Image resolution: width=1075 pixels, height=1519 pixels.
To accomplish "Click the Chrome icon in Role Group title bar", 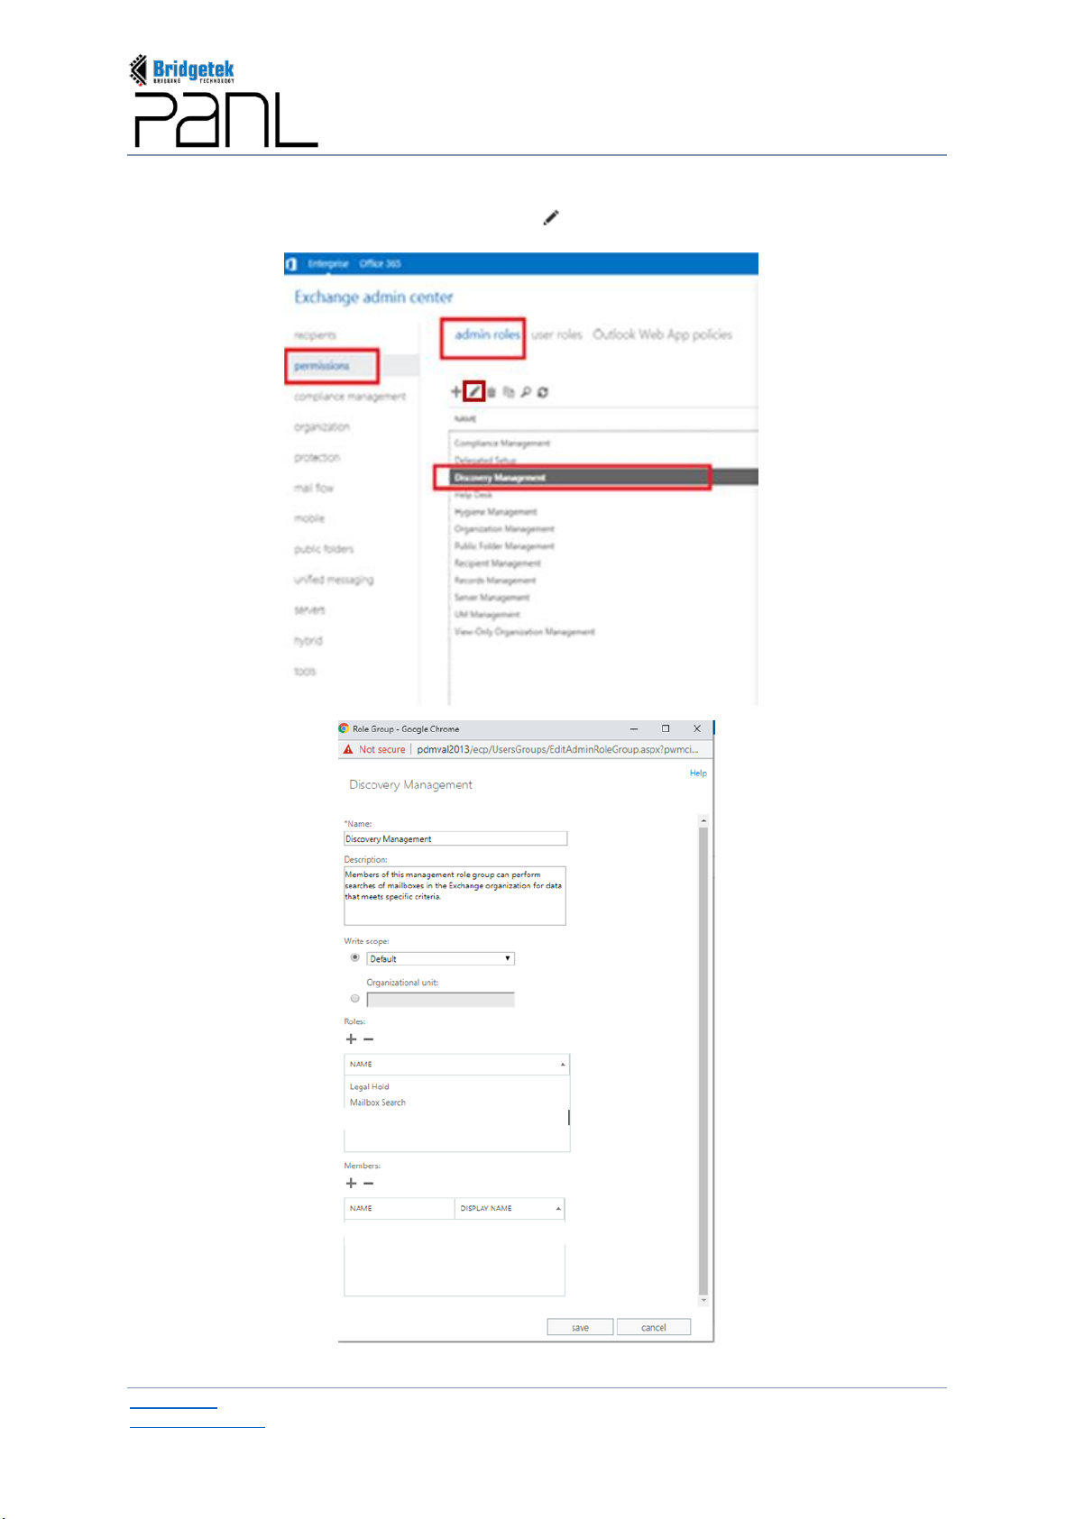I will [344, 728].
